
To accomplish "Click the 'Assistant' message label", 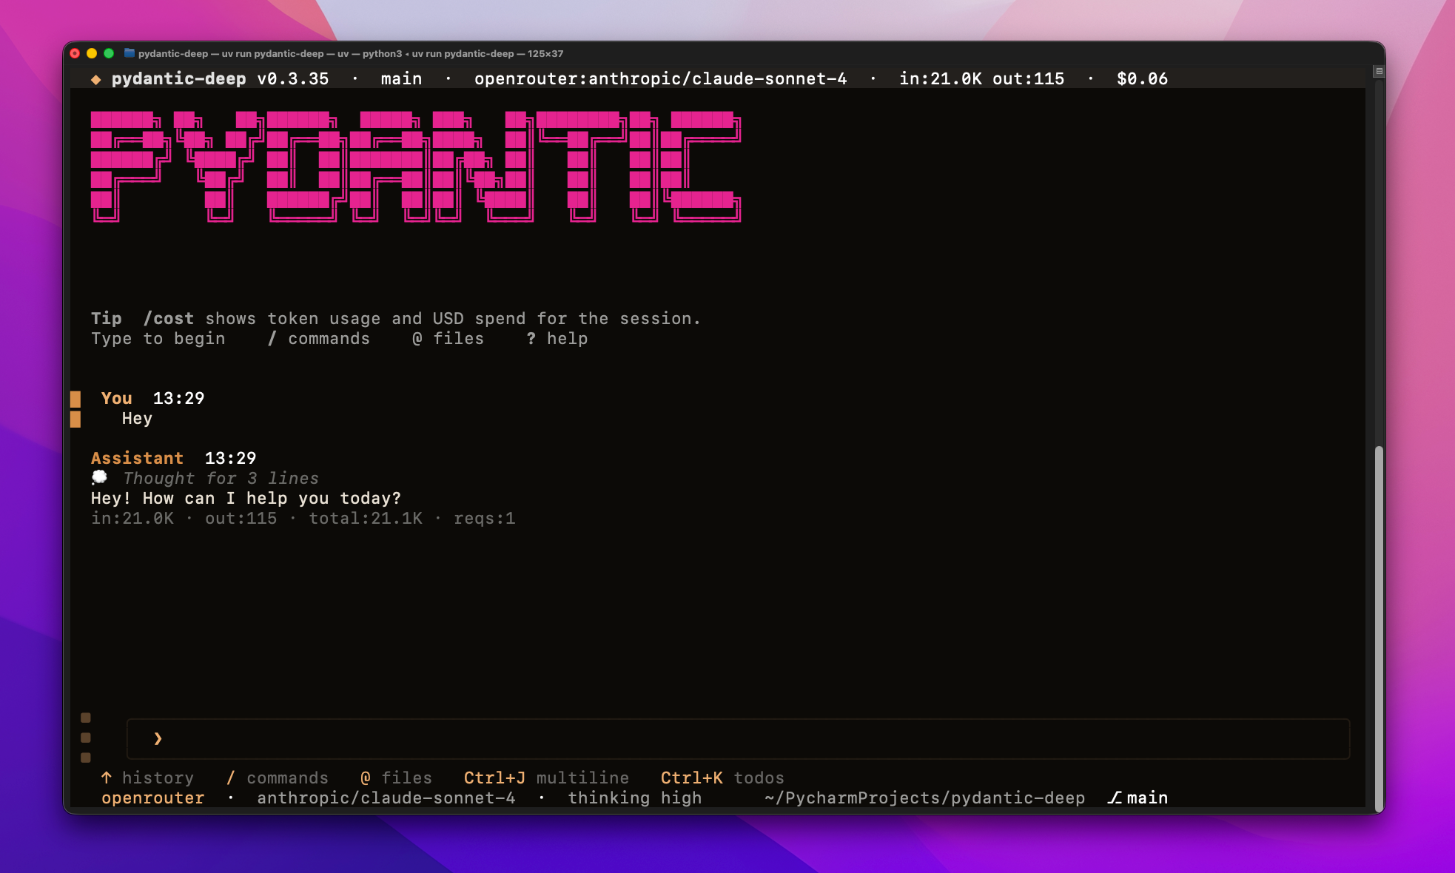I will click(137, 458).
